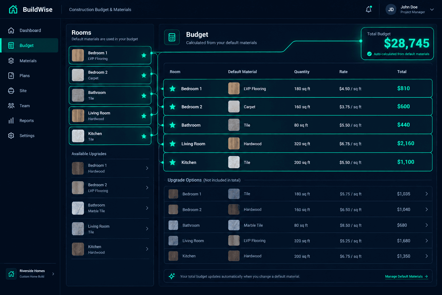Open notifications bell icon
Image resolution: width=442 pixels, height=295 pixels.
pyautogui.click(x=369, y=10)
